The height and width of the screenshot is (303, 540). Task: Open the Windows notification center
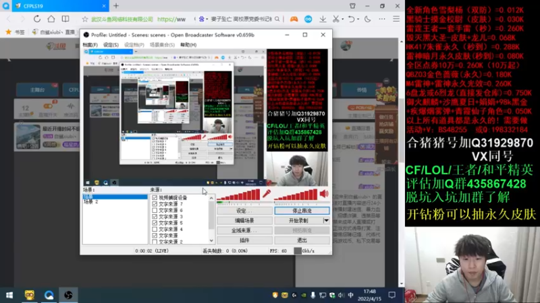392,295
